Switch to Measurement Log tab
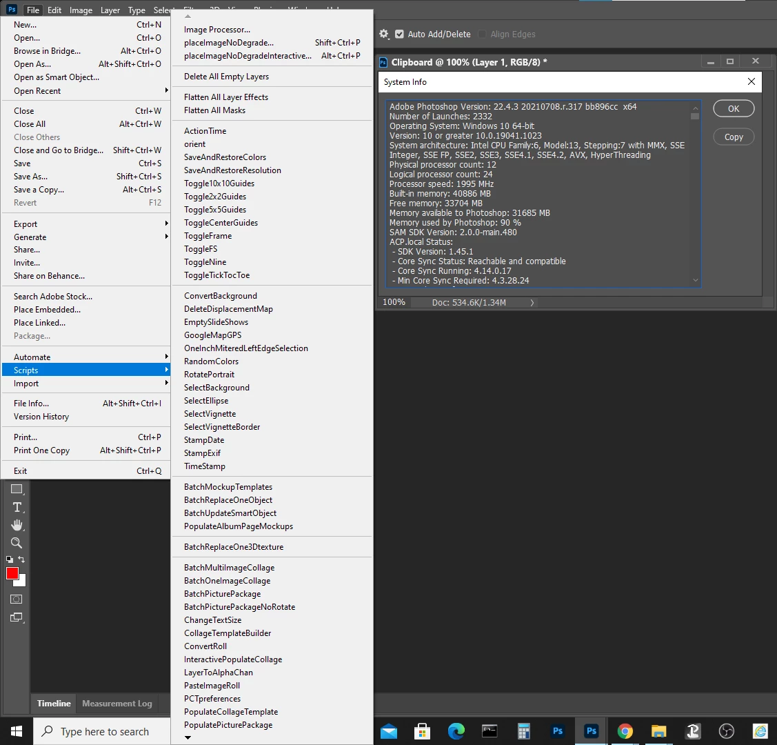Image resolution: width=777 pixels, height=745 pixels. (x=117, y=704)
